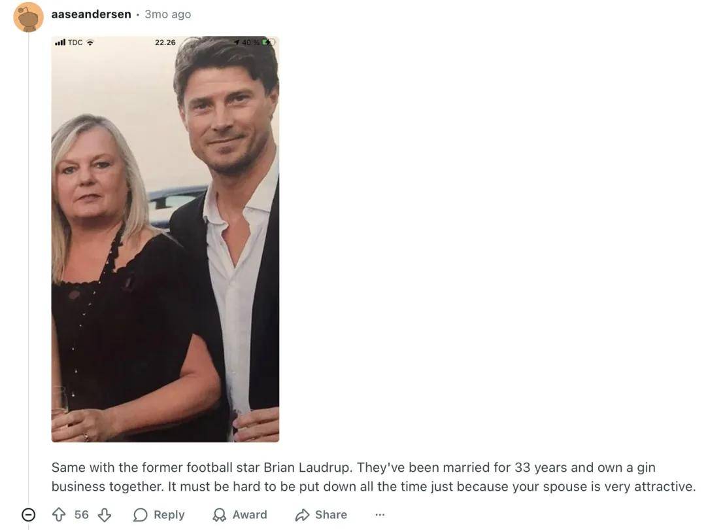Click the vertical thread line beside the comment

click(x=28, y=262)
